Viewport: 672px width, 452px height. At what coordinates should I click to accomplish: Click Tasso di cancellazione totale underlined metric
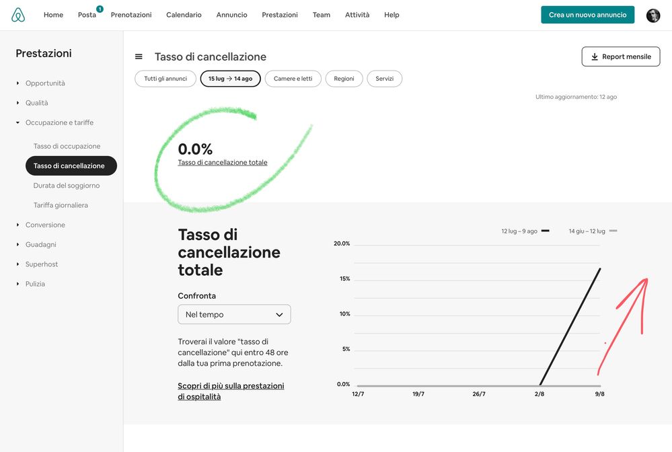222,162
